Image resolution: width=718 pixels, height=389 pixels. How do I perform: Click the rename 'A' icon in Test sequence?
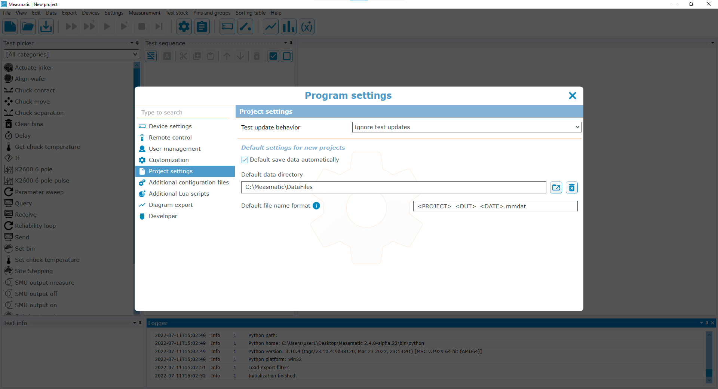click(167, 56)
